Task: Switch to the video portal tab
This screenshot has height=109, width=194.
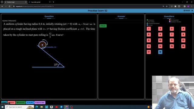Action: [x=39, y=2]
